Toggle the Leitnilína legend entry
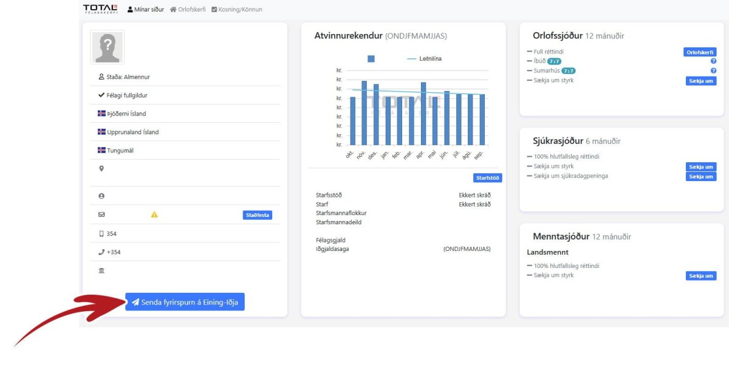The width and height of the screenshot is (729, 370). pos(424,59)
